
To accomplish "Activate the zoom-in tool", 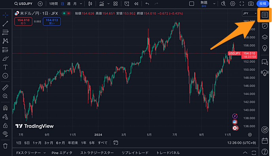I will tap(6, 96).
